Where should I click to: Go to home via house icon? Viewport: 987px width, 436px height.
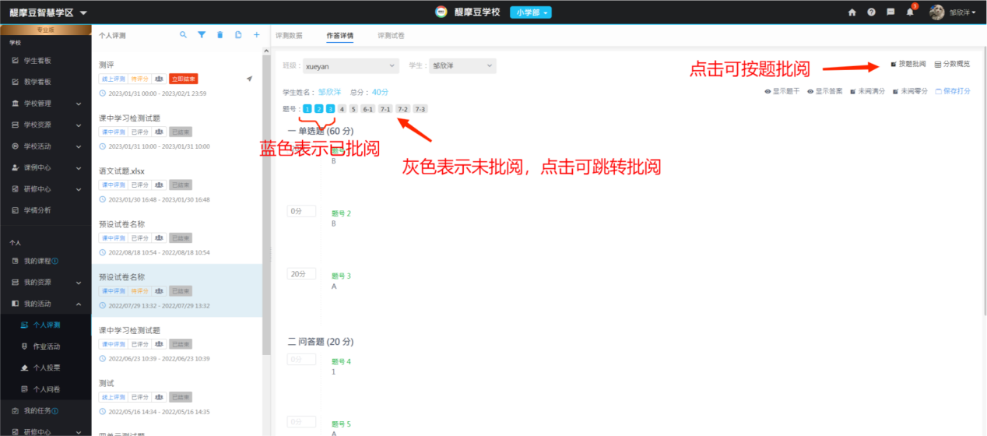(852, 12)
